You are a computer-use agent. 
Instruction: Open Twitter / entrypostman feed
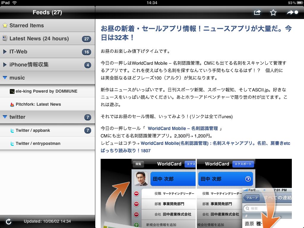tap(47, 143)
